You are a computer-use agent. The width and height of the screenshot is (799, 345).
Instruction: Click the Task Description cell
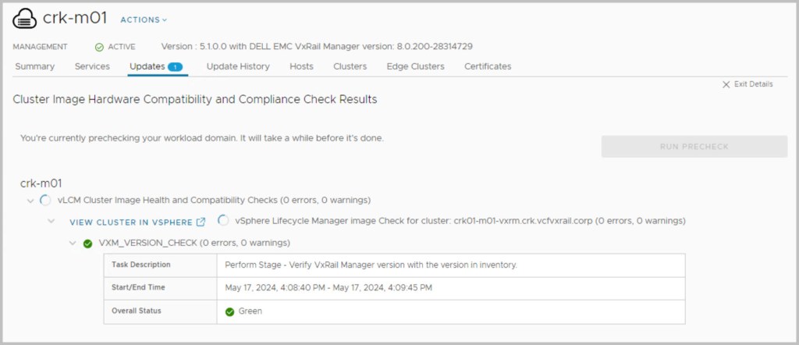pyautogui.click(x=161, y=265)
